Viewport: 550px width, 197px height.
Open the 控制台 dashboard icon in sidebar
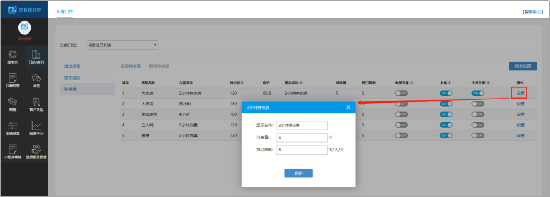(x=13, y=54)
